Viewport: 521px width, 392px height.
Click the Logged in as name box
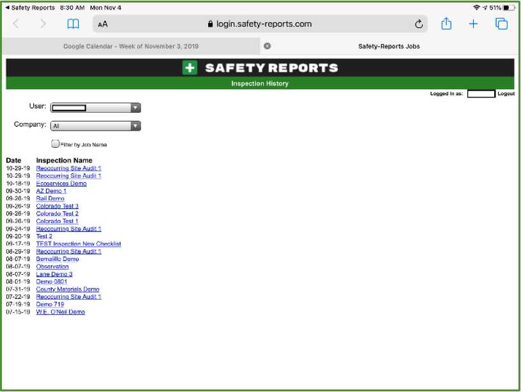481,94
